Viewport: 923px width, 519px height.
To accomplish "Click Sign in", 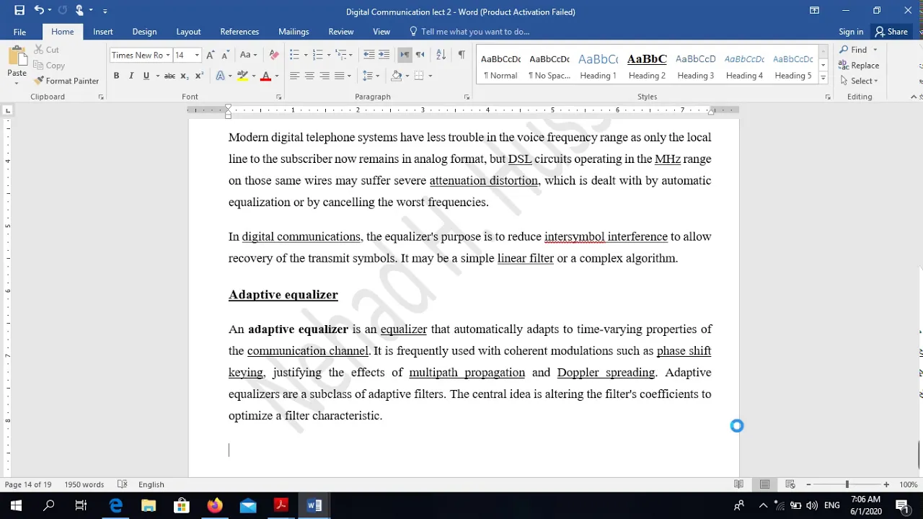I will point(851,32).
